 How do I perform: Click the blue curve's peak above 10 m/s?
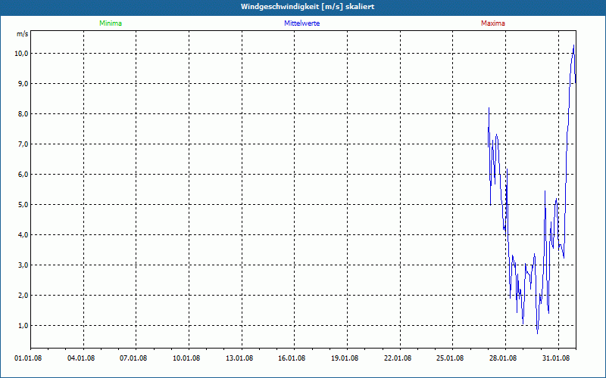pyautogui.click(x=573, y=45)
